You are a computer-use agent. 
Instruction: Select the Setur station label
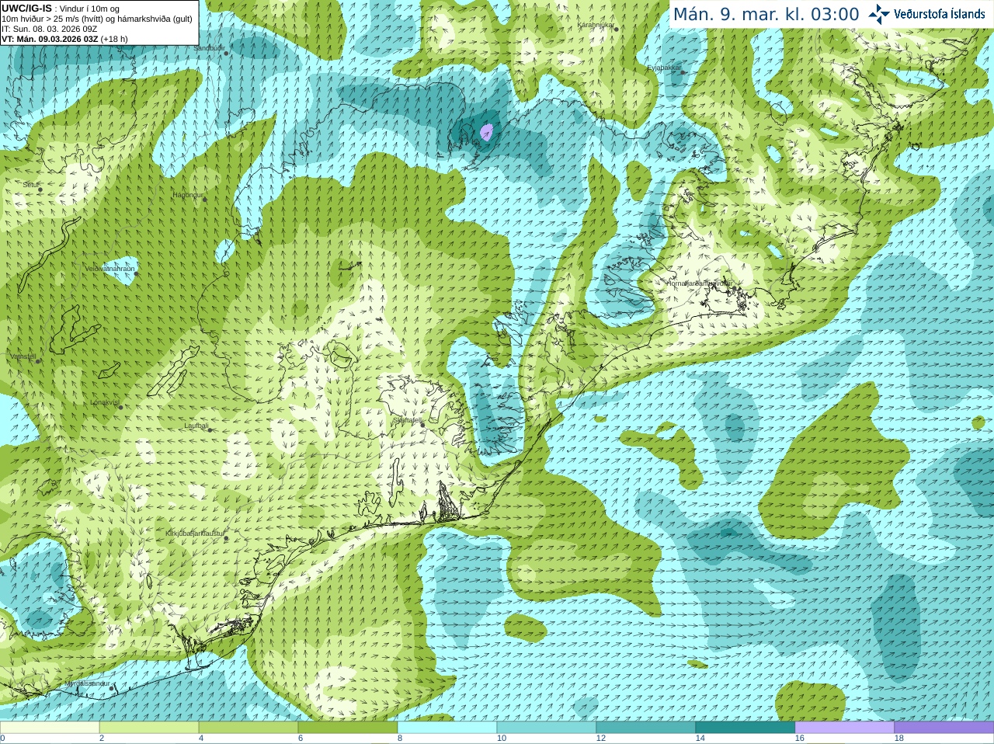30,185
